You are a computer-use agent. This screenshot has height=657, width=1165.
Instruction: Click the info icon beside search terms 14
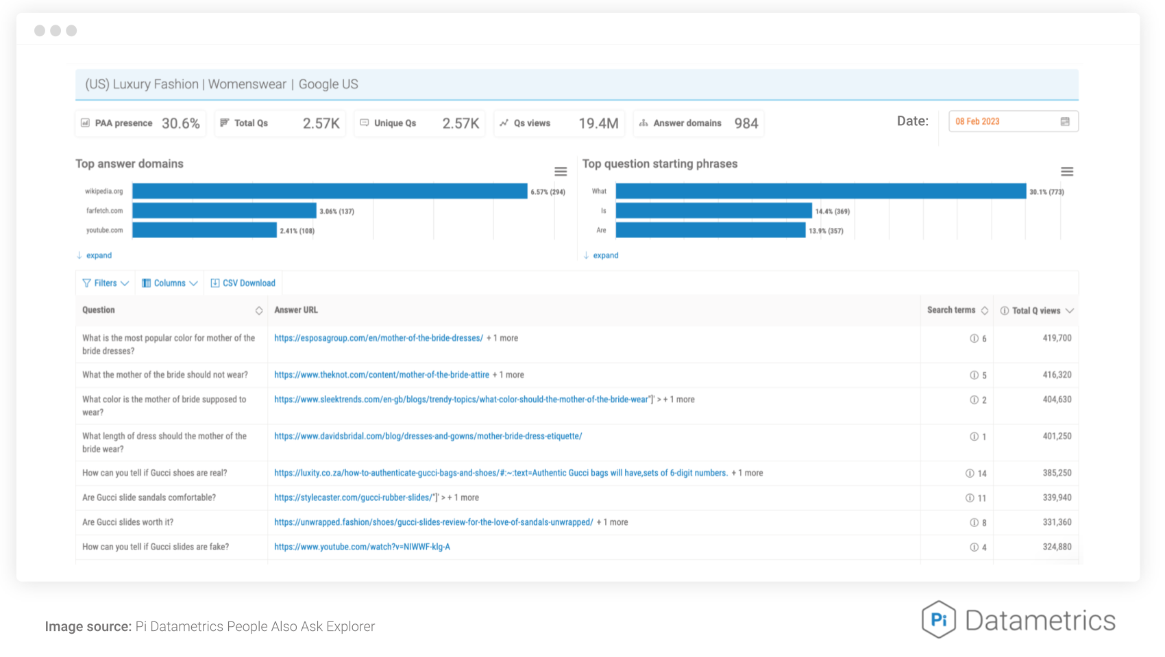pyautogui.click(x=970, y=474)
